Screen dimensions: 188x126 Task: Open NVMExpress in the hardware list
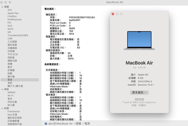(x=14, y=19)
